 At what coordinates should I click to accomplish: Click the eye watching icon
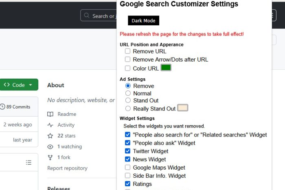50,147
